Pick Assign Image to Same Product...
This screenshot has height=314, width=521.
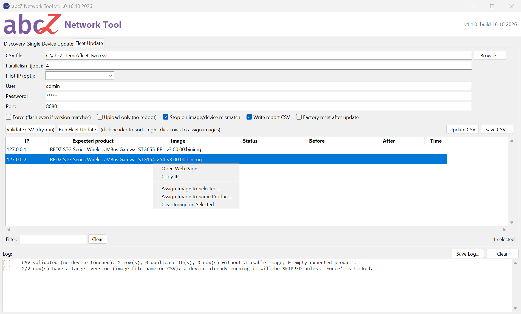point(196,197)
